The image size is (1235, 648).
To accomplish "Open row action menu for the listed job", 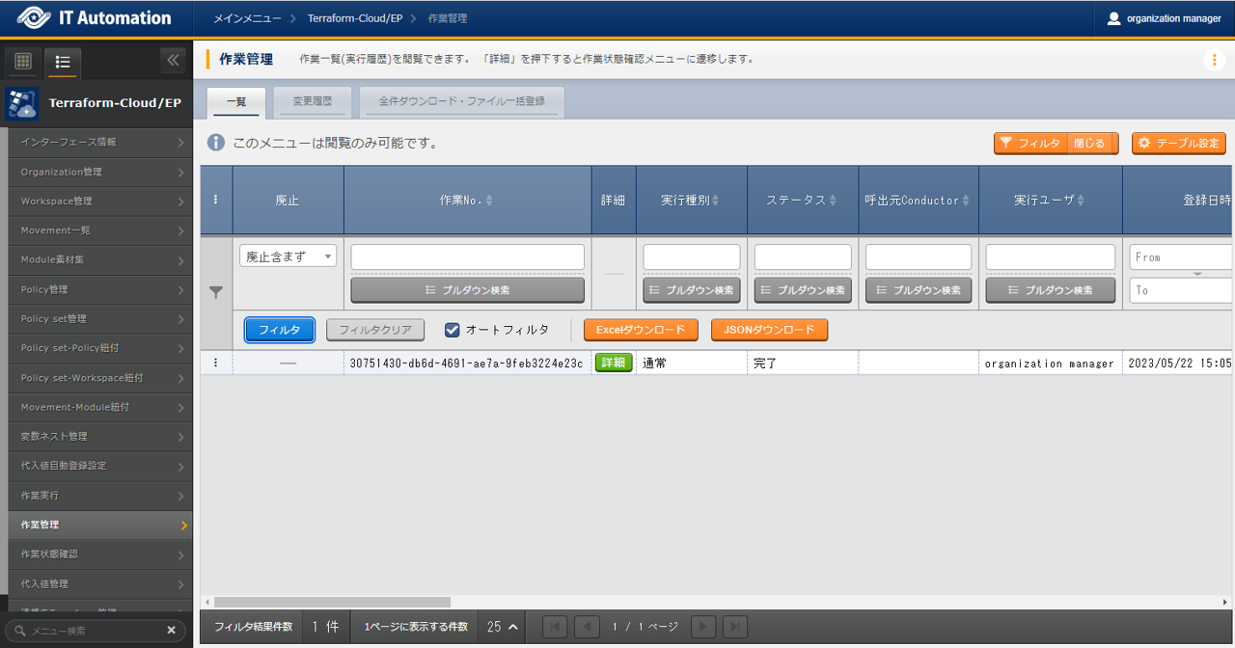I will tap(215, 364).
